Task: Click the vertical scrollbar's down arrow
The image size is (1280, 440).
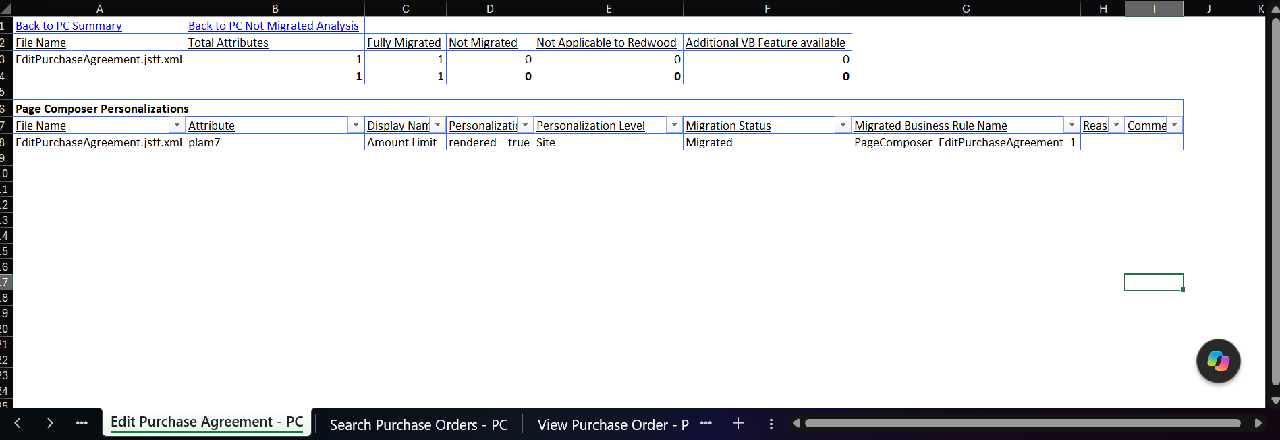Action: pyautogui.click(x=1275, y=401)
